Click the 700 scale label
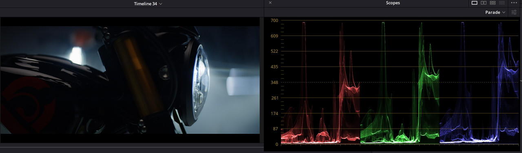The image size is (522, 153). tap(274, 20)
